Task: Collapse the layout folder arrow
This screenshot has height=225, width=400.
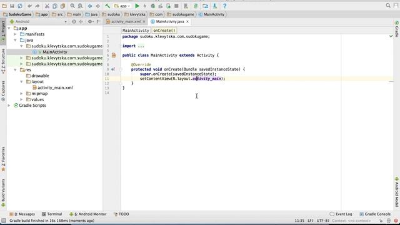Action: coord(21,82)
